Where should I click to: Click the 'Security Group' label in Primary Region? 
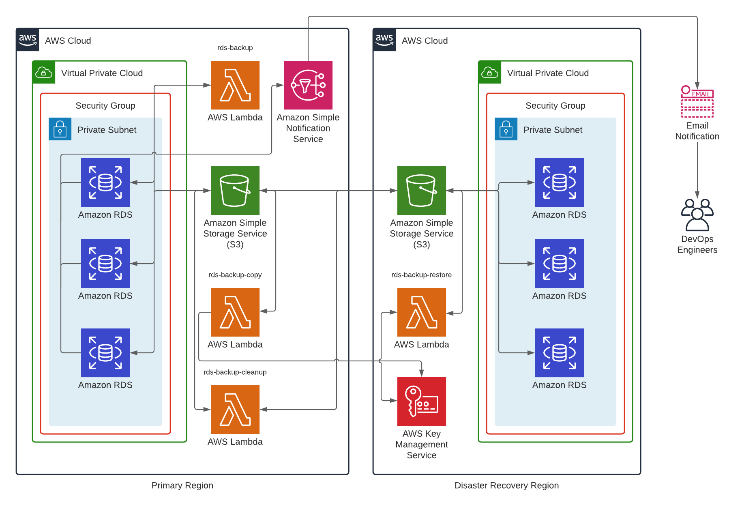tap(105, 105)
